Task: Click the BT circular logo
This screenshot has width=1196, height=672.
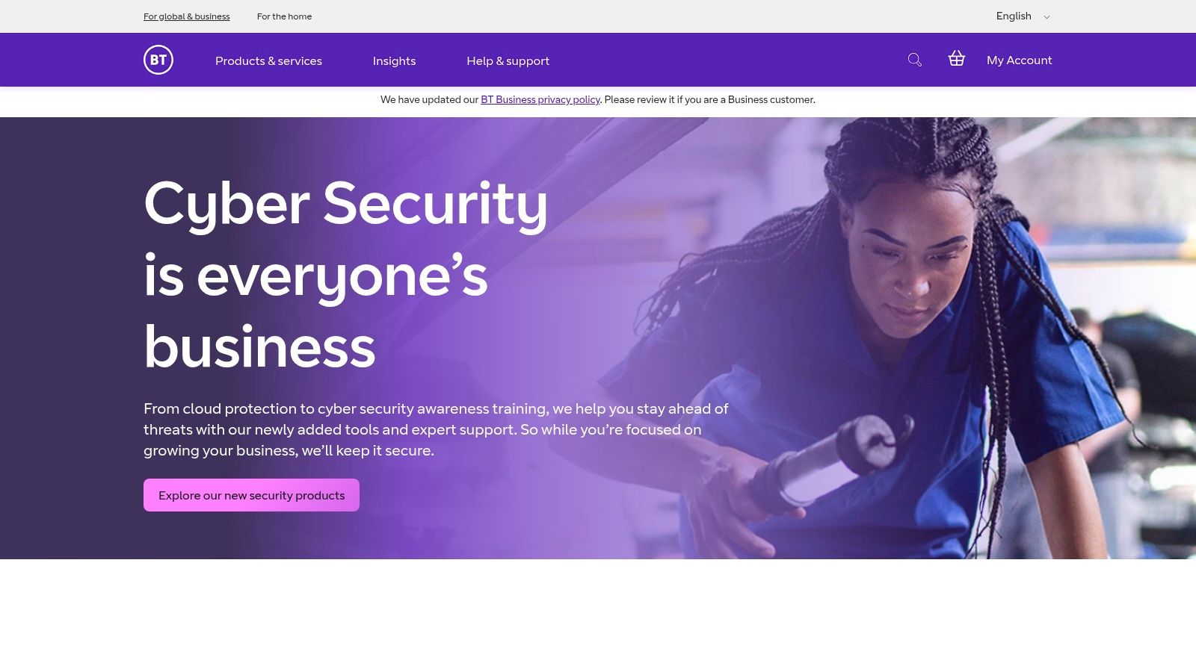Action: click(x=158, y=60)
